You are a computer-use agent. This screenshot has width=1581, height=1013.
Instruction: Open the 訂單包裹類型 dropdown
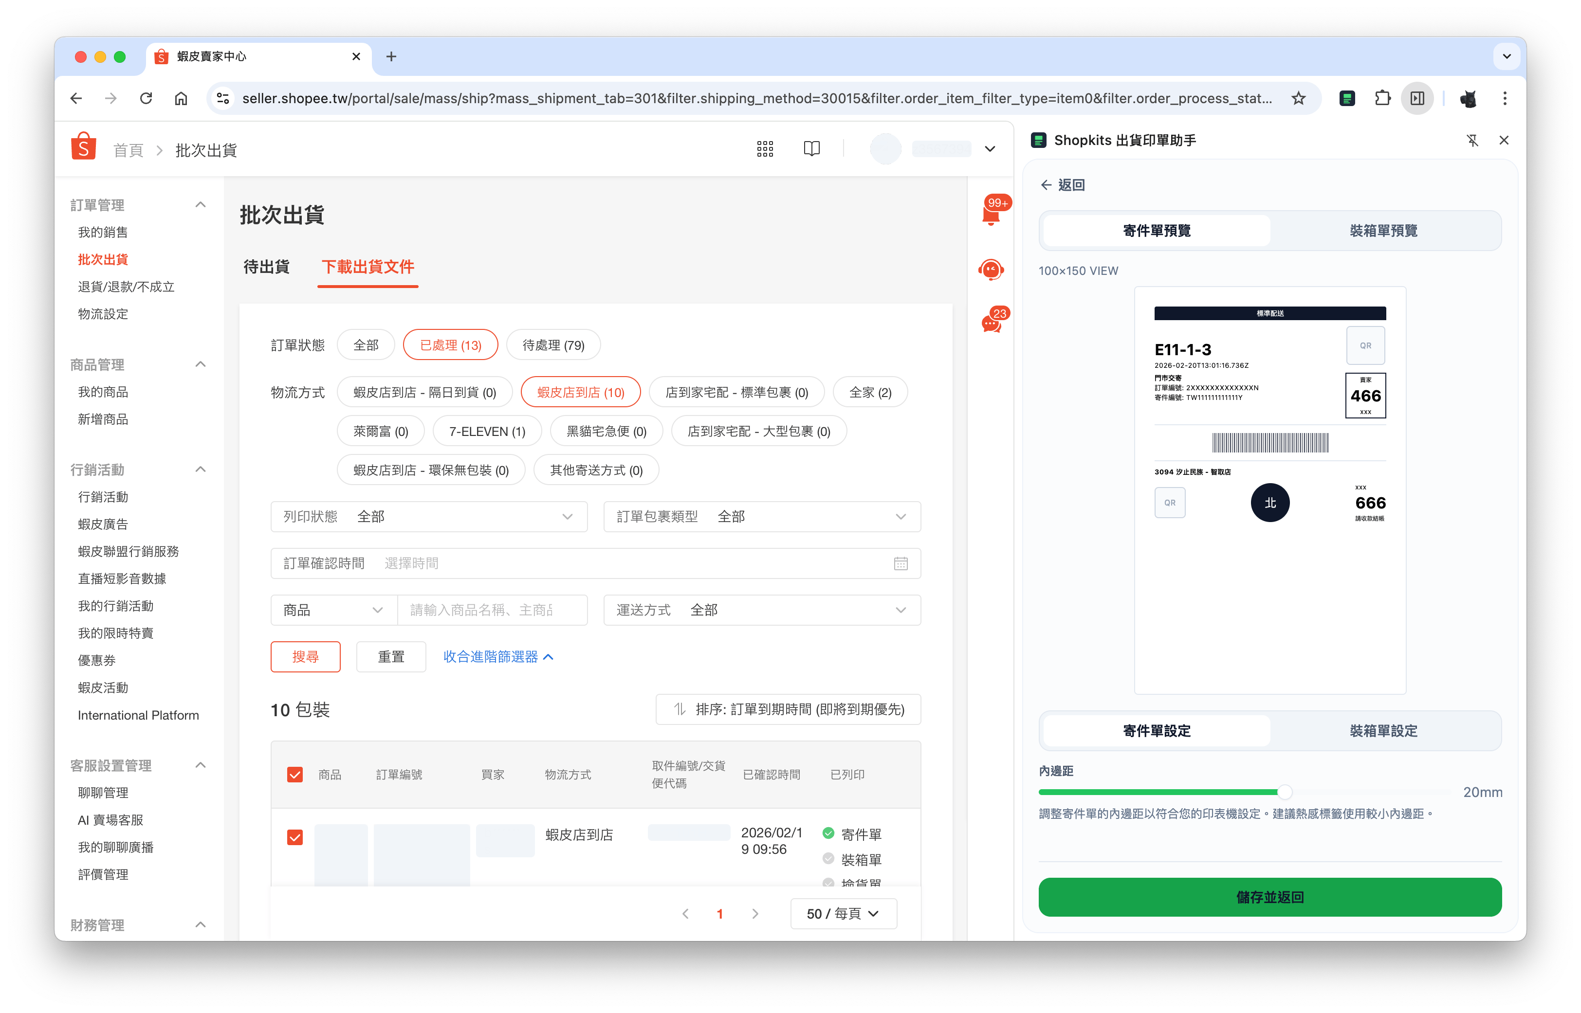pos(762,517)
